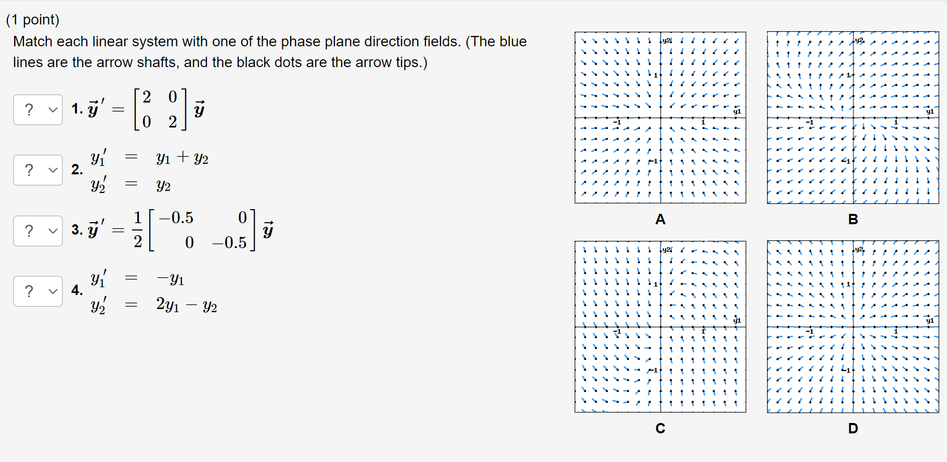Click the (1 point) heading text

click(x=33, y=19)
